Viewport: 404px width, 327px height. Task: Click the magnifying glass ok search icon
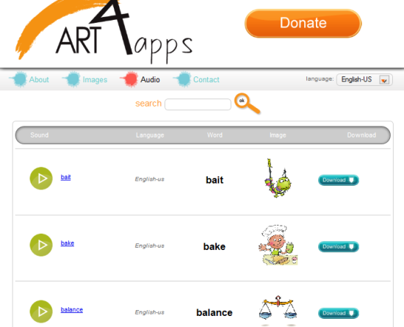coord(247,103)
